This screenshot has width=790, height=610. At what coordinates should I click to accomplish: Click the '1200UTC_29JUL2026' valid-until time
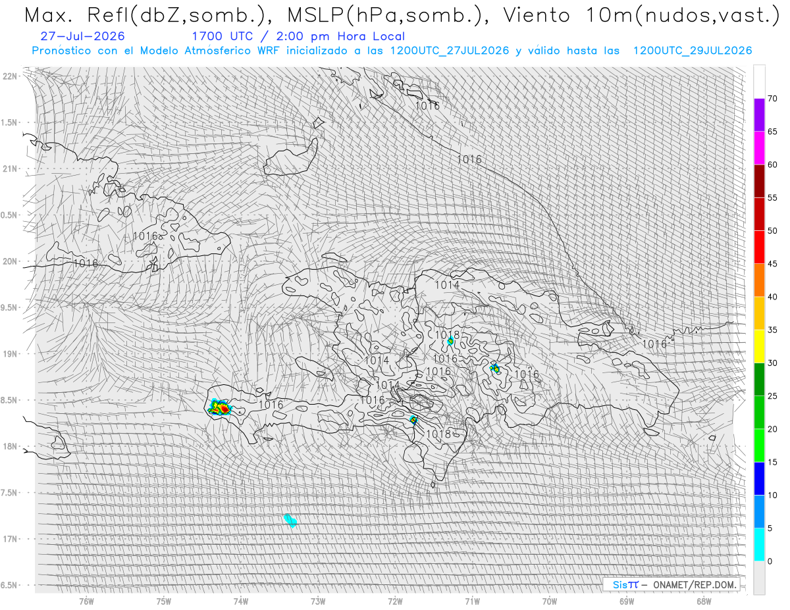[693, 51]
